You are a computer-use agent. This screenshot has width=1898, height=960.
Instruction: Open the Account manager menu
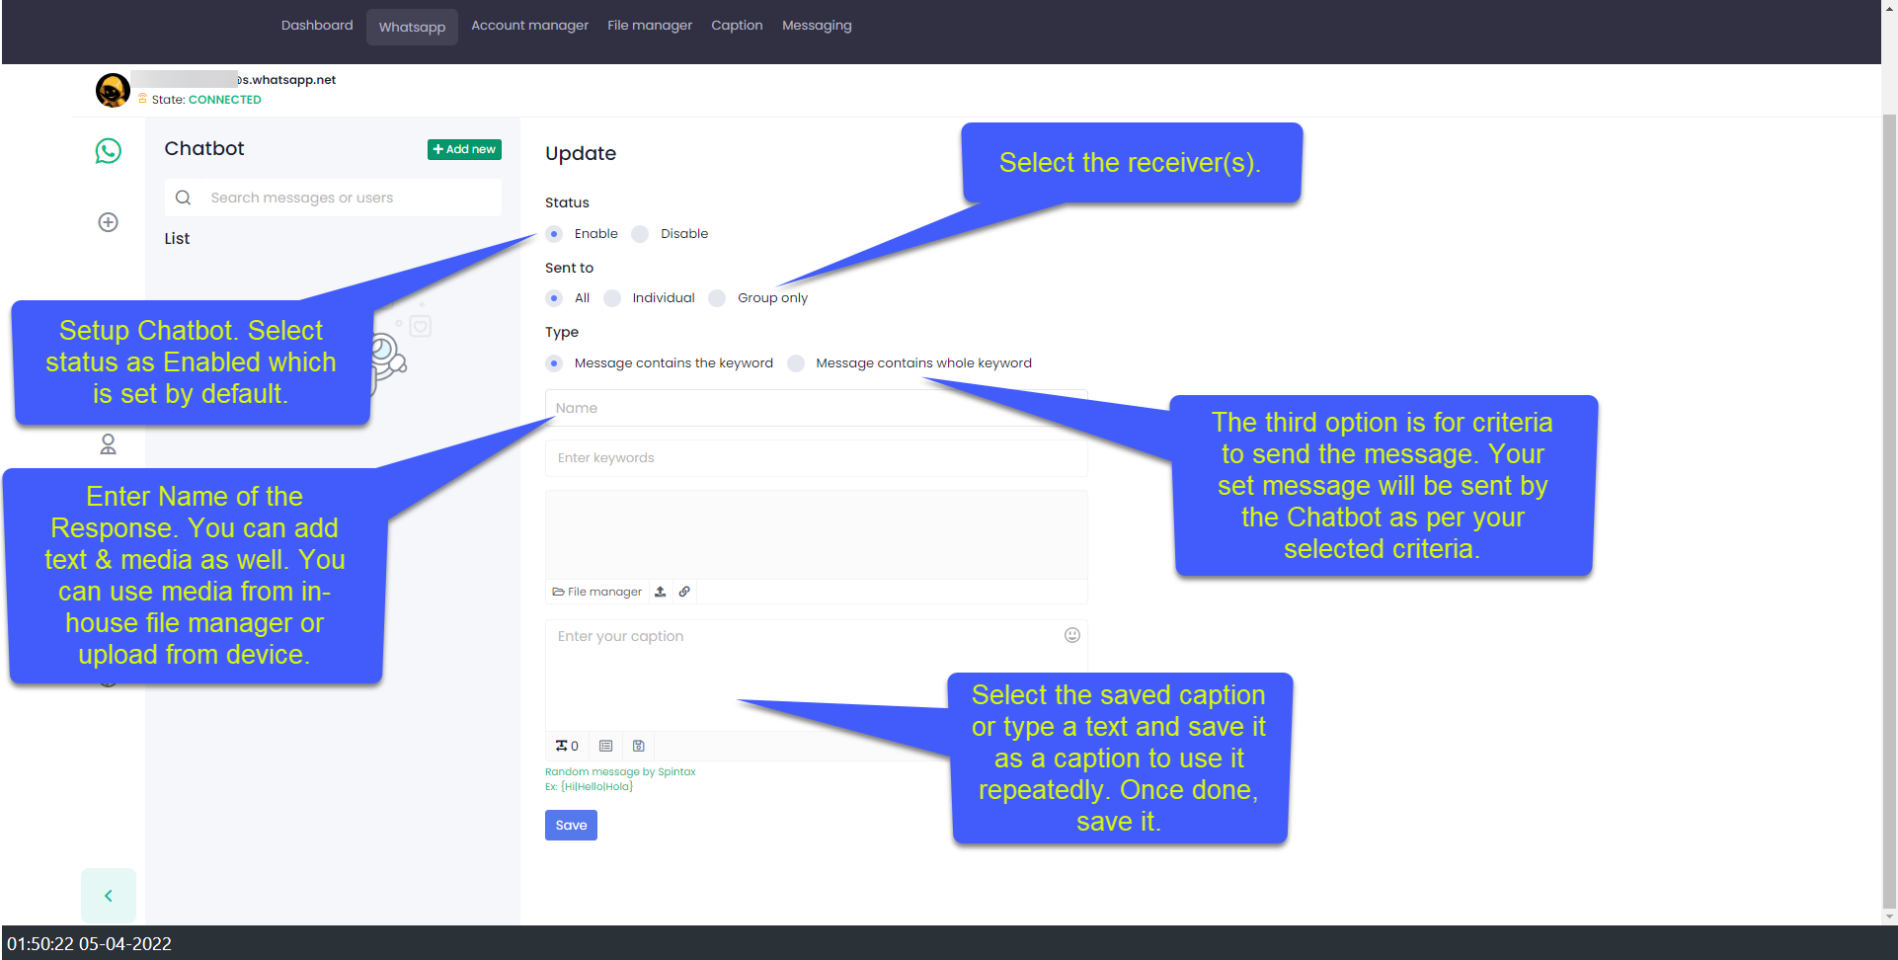point(529,26)
